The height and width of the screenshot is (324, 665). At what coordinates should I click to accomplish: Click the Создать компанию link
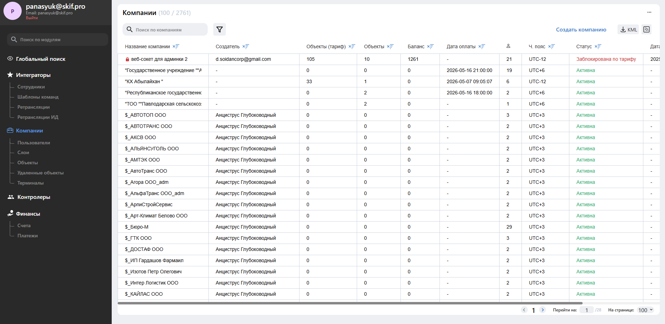click(581, 30)
